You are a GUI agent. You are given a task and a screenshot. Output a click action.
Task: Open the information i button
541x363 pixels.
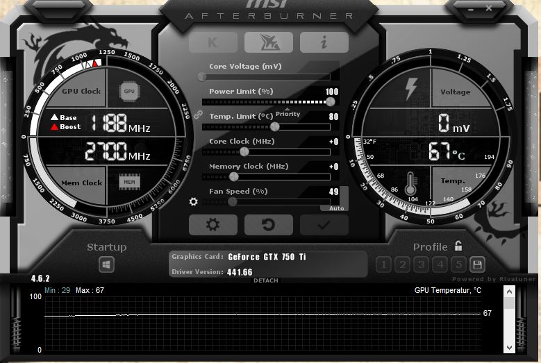click(324, 42)
